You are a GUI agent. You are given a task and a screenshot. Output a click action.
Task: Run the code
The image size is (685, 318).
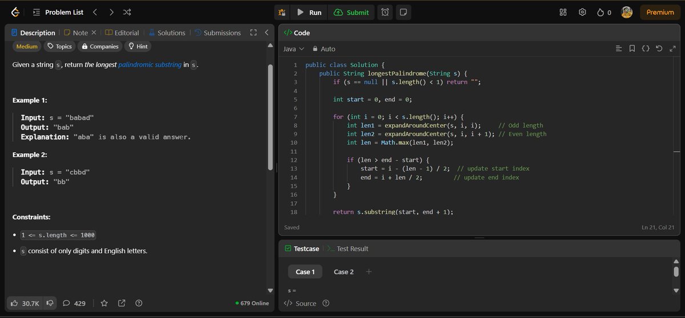[x=309, y=12]
